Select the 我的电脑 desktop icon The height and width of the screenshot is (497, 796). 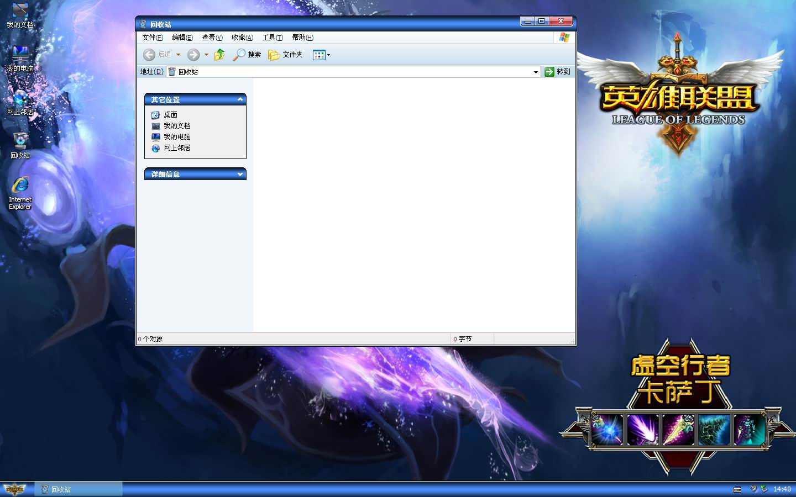click(x=20, y=59)
